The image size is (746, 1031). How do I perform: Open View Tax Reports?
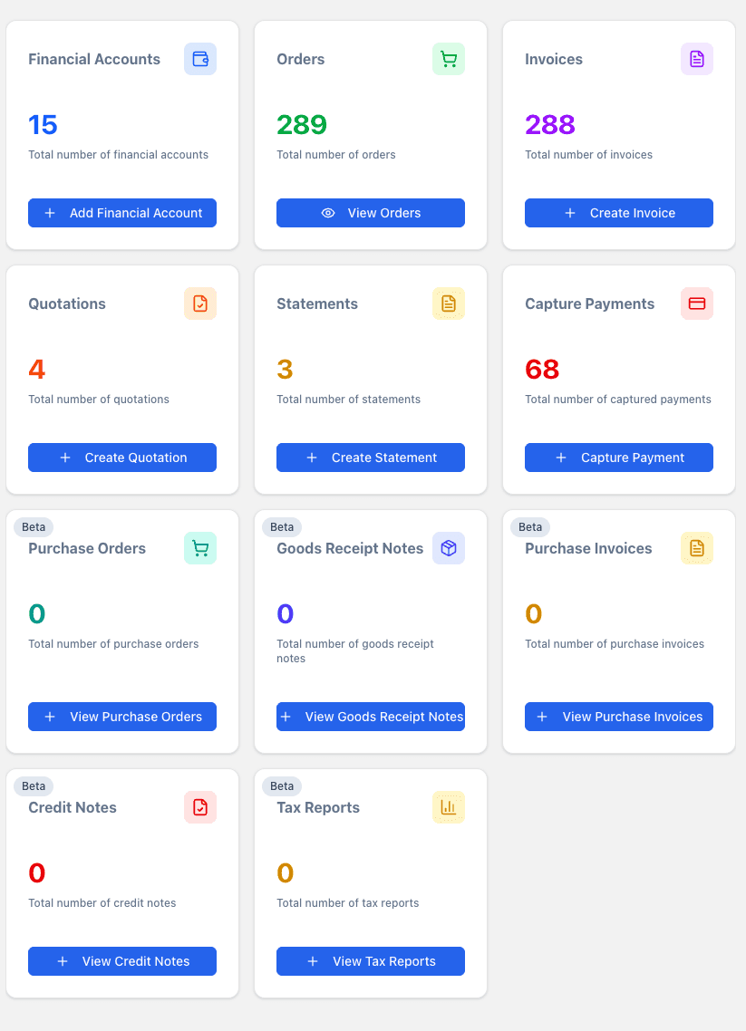tap(370, 961)
